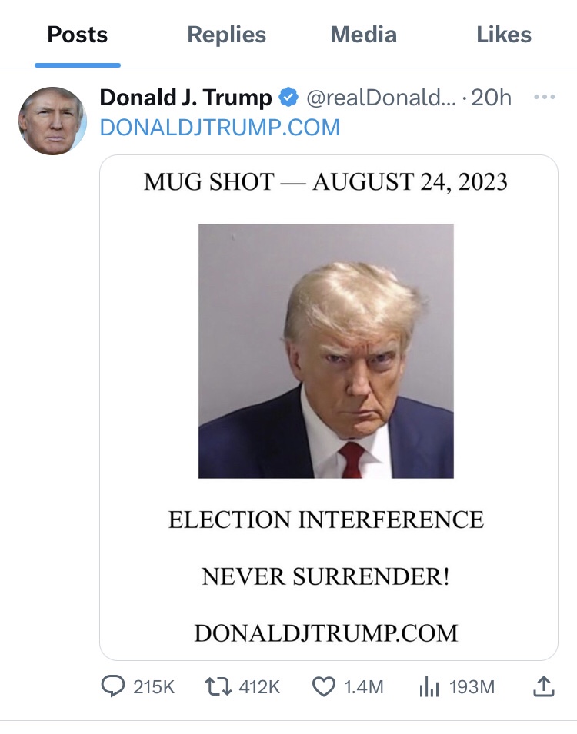Image resolution: width=577 pixels, height=734 pixels.
Task: Tap the share post icon
Action: tap(543, 686)
